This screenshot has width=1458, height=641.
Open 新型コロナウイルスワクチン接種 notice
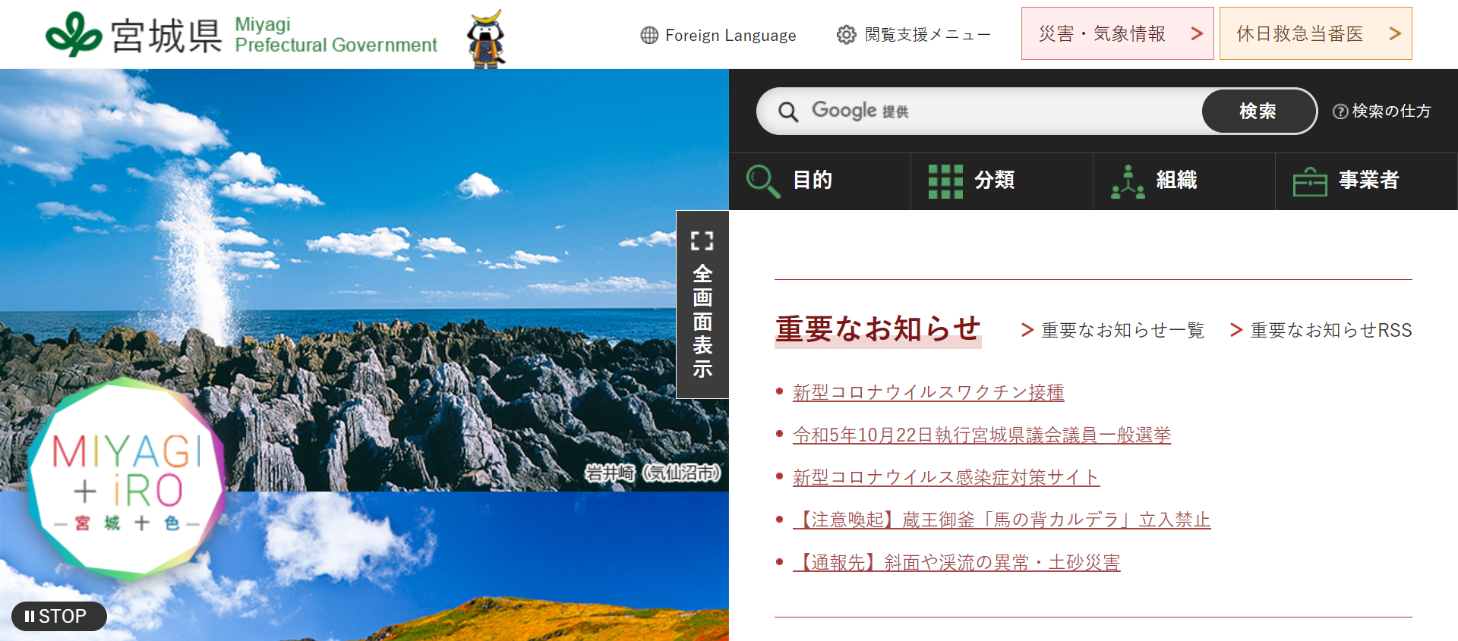click(x=928, y=392)
